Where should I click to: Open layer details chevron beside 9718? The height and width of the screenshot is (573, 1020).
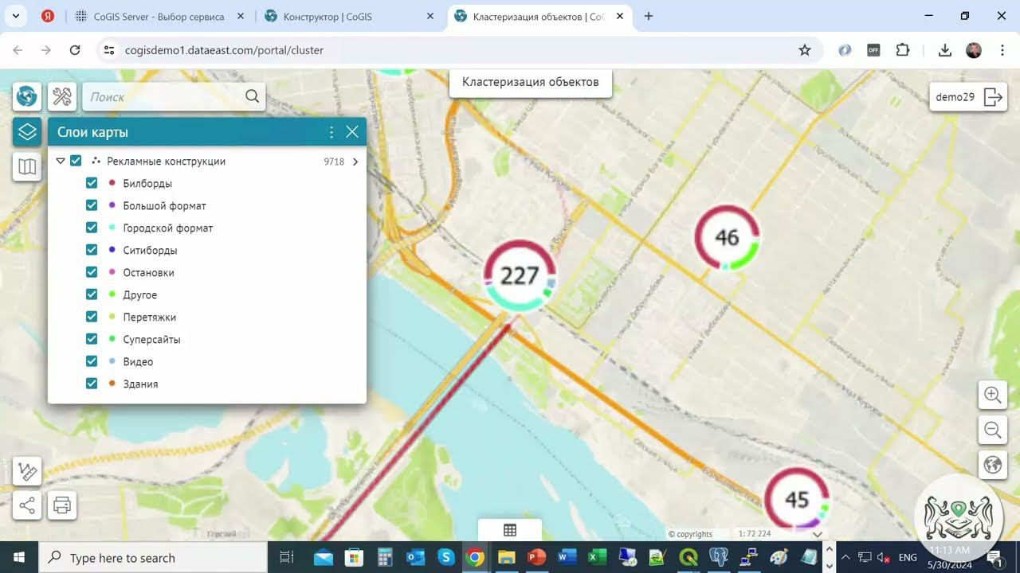click(355, 162)
